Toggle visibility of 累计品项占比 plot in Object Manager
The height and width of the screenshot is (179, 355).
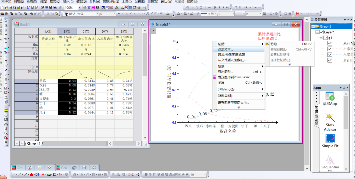point(330,43)
